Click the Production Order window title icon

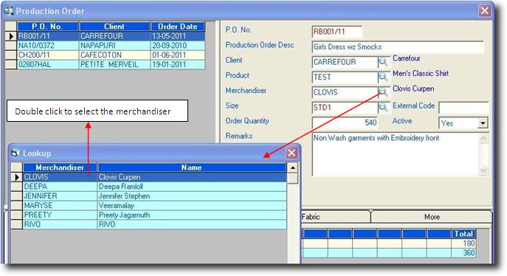pos(9,10)
